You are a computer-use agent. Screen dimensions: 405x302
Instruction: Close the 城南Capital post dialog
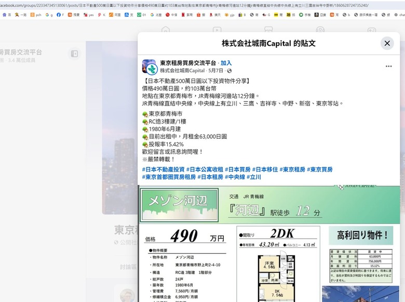(387, 43)
